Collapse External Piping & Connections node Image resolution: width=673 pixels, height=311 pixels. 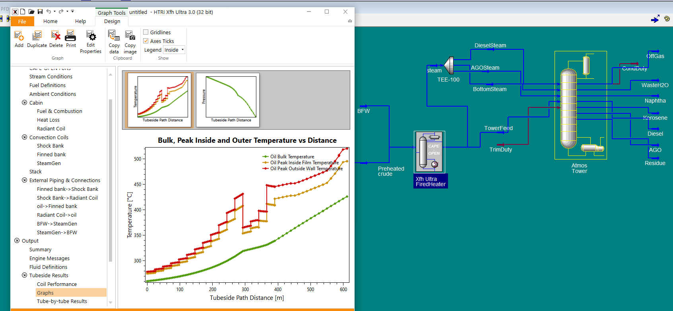pos(24,180)
